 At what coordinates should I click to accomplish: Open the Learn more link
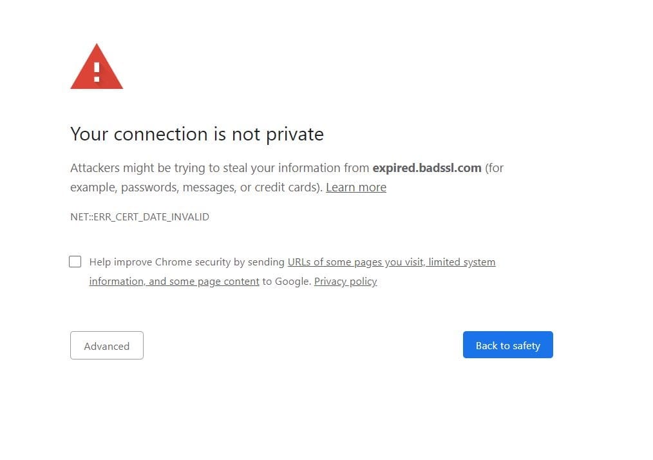pos(356,187)
